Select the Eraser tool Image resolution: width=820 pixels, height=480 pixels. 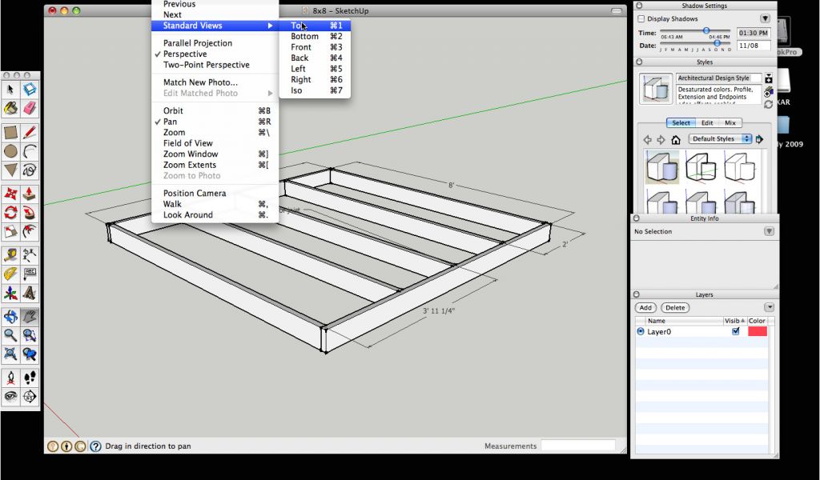coord(30,108)
